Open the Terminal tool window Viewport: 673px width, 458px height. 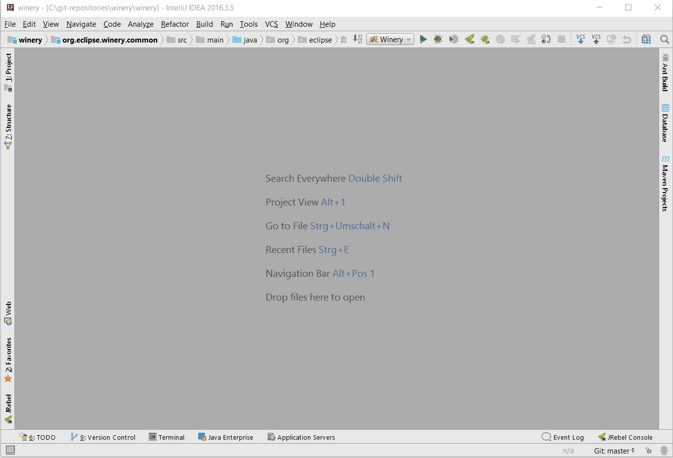(167, 437)
